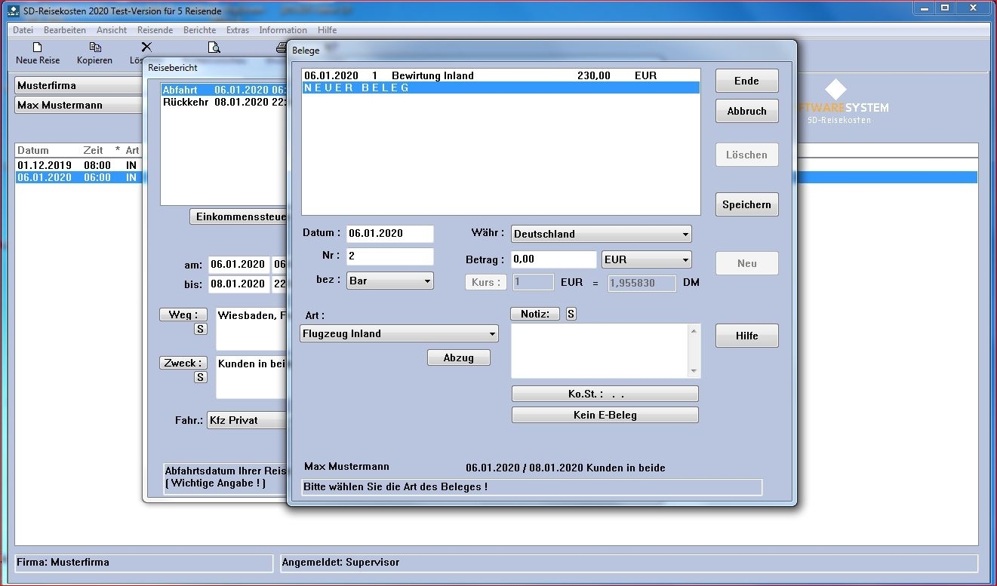Click the Zweck: button in Reisebericht window

pos(183,363)
